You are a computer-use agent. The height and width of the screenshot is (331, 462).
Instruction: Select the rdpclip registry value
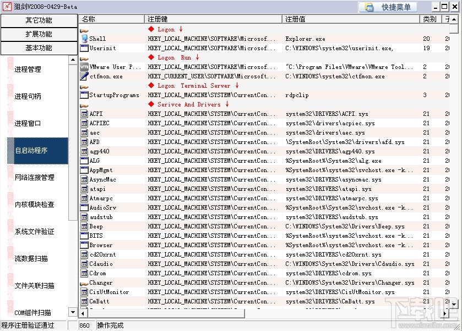(297, 95)
